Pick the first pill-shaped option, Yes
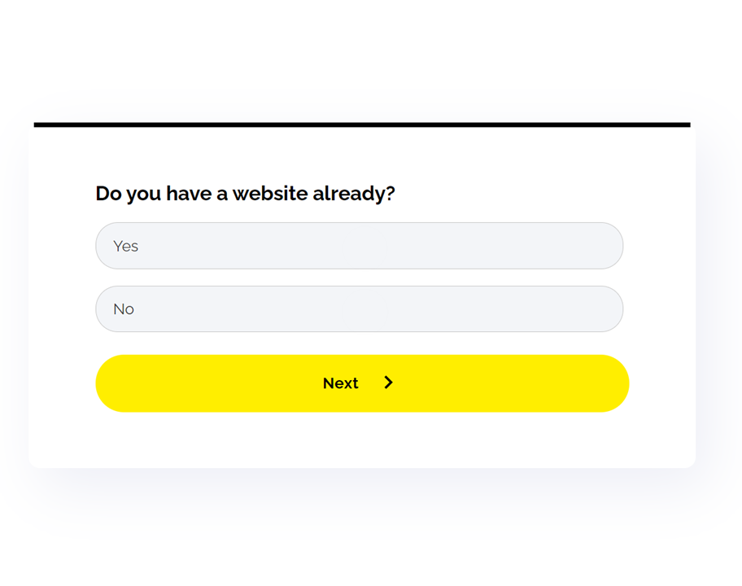Image resolution: width=742 pixels, height=586 pixels. [x=359, y=246]
